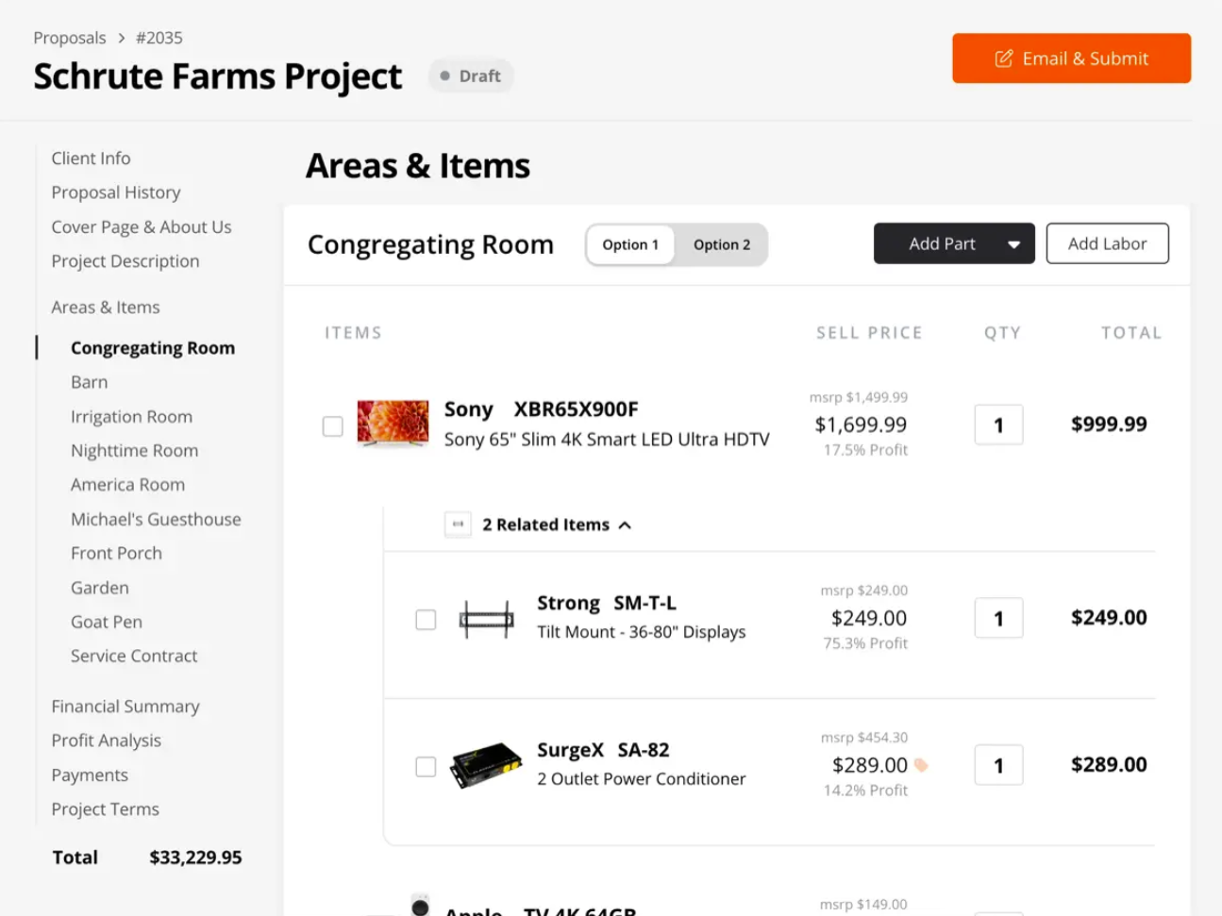1222x916 pixels.
Task: Click the breadcrumb chevron after Proposals
Action: point(122,38)
